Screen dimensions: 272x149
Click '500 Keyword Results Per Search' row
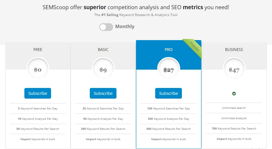click(x=168, y=129)
